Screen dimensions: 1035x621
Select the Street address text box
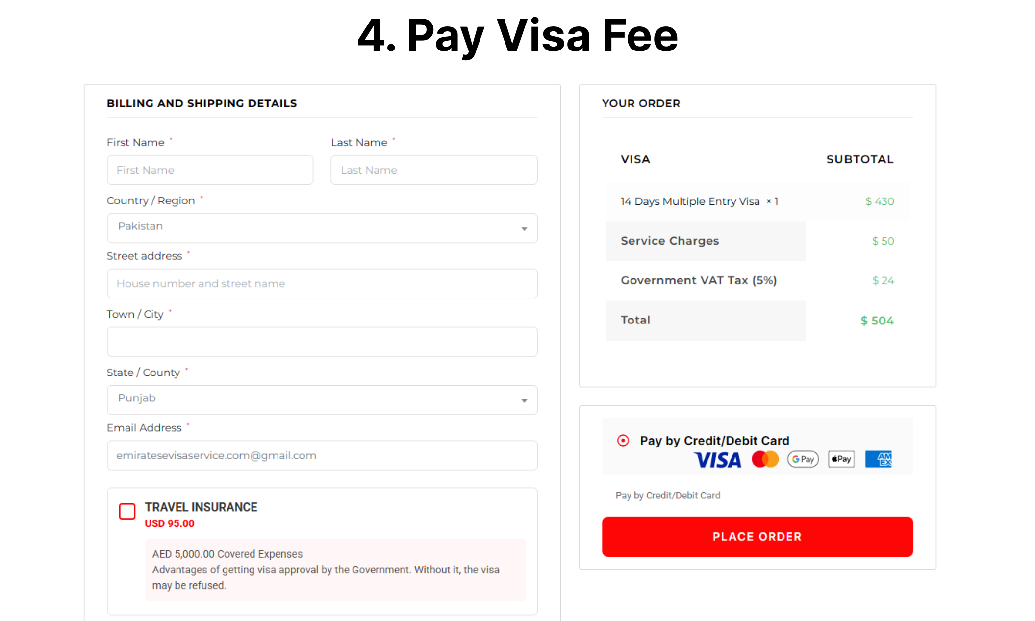(322, 283)
